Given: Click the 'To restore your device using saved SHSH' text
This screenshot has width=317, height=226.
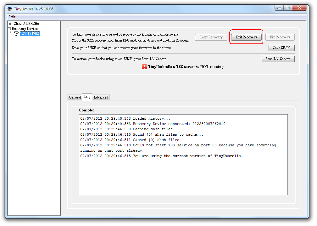Looking at the screenshot, I should pos(119,59).
